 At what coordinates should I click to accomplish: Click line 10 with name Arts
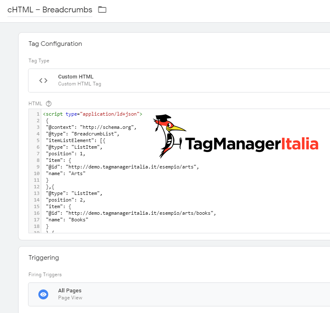tap(66, 173)
